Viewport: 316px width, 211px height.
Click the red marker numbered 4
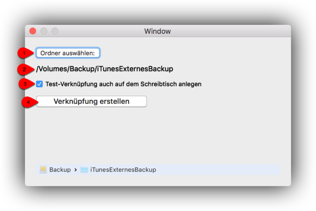click(x=29, y=102)
